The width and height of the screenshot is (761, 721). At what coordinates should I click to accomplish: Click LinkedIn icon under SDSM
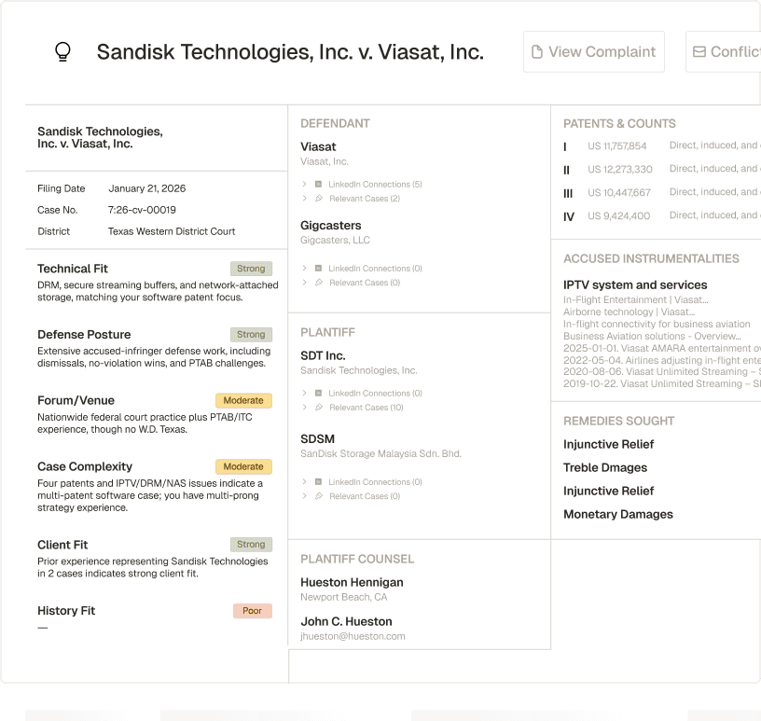(318, 481)
